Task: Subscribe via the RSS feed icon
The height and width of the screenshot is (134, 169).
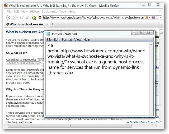Action: click(146, 17)
